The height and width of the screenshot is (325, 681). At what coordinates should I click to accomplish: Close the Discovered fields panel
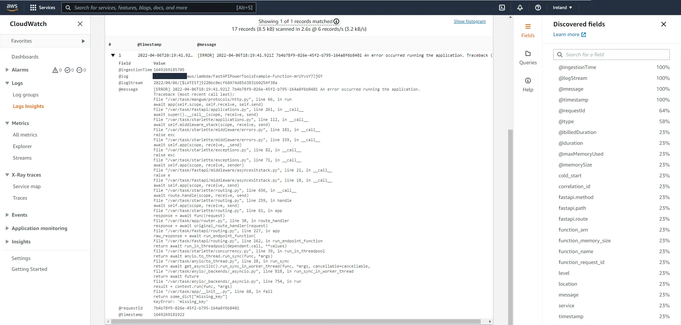coord(663,24)
